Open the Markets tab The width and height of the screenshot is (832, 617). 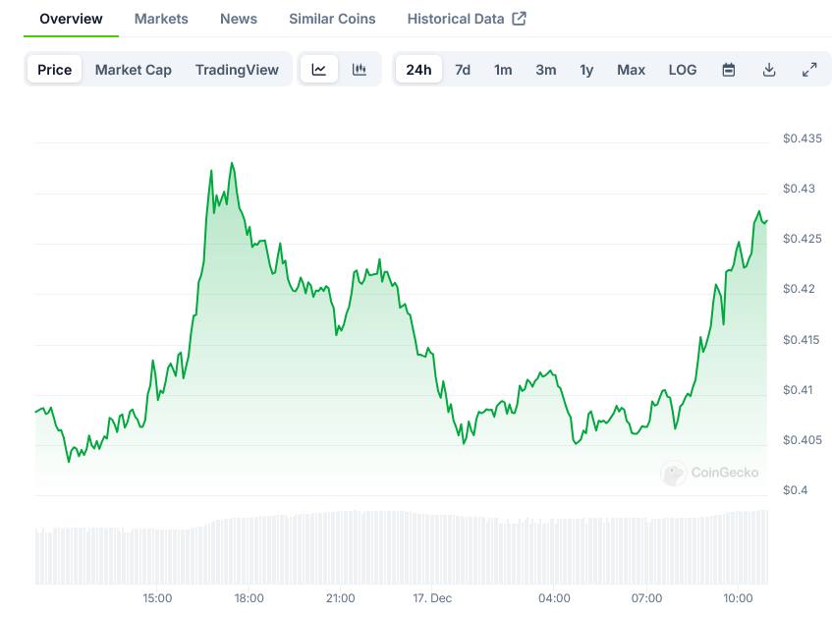[161, 19]
